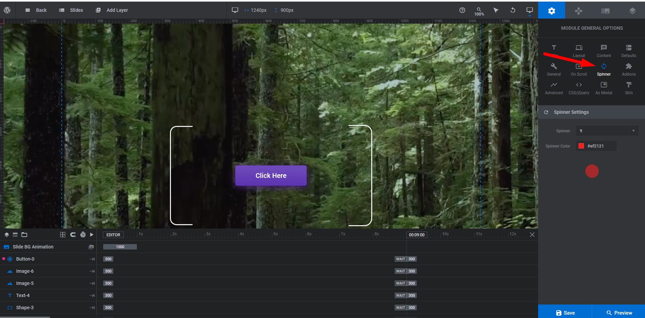The image size is (645, 318).
Task: Open the General options section
Action: click(x=554, y=70)
